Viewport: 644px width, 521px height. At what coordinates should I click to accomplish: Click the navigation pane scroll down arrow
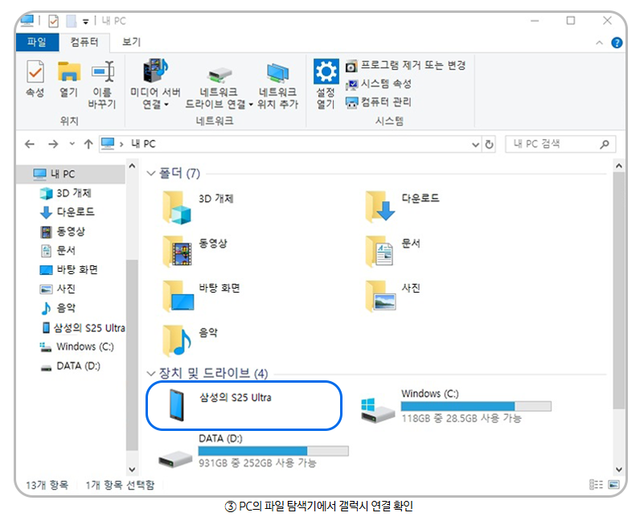[132, 469]
